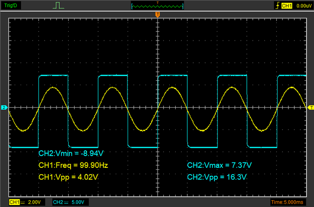Toggle the CH1 channel label in bottom bar

pyautogui.click(x=14, y=202)
